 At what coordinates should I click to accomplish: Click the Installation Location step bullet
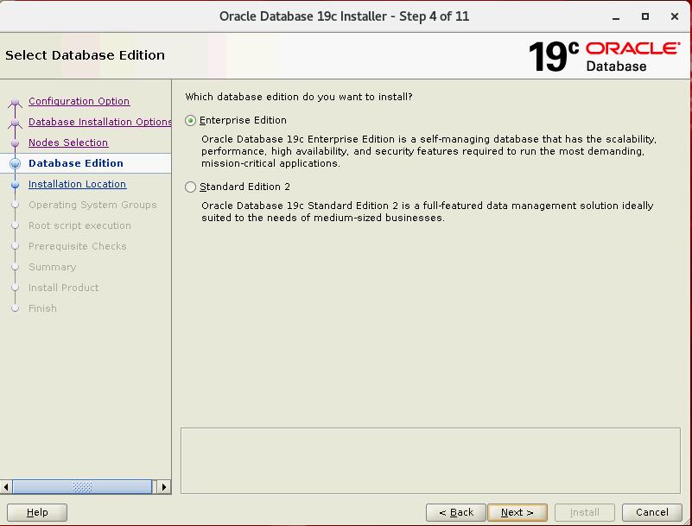(15, 184)
